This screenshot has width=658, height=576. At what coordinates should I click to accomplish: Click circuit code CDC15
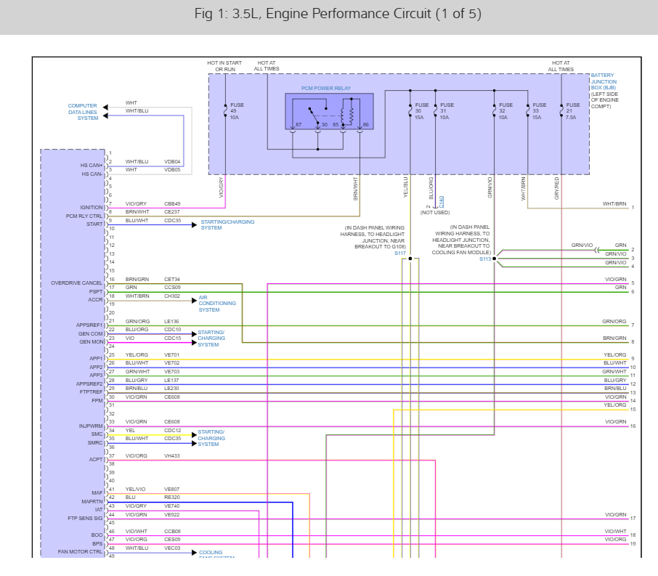(172, 338)
